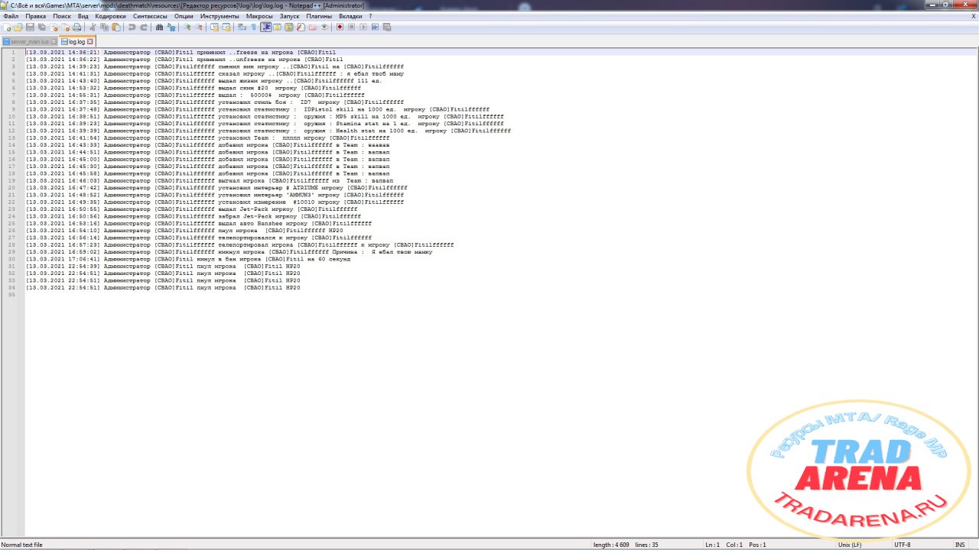Toggle the Document Map panel icon

[x=289, y=27]
